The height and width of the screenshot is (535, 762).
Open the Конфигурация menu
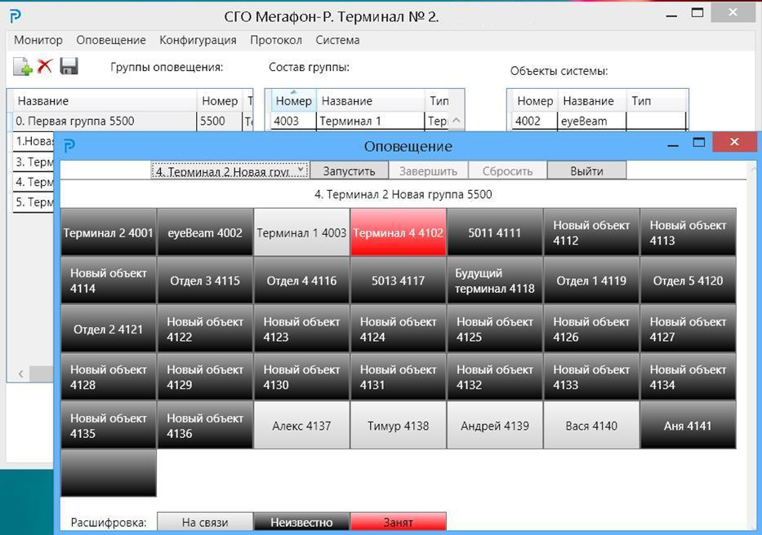tap(198, 40)
